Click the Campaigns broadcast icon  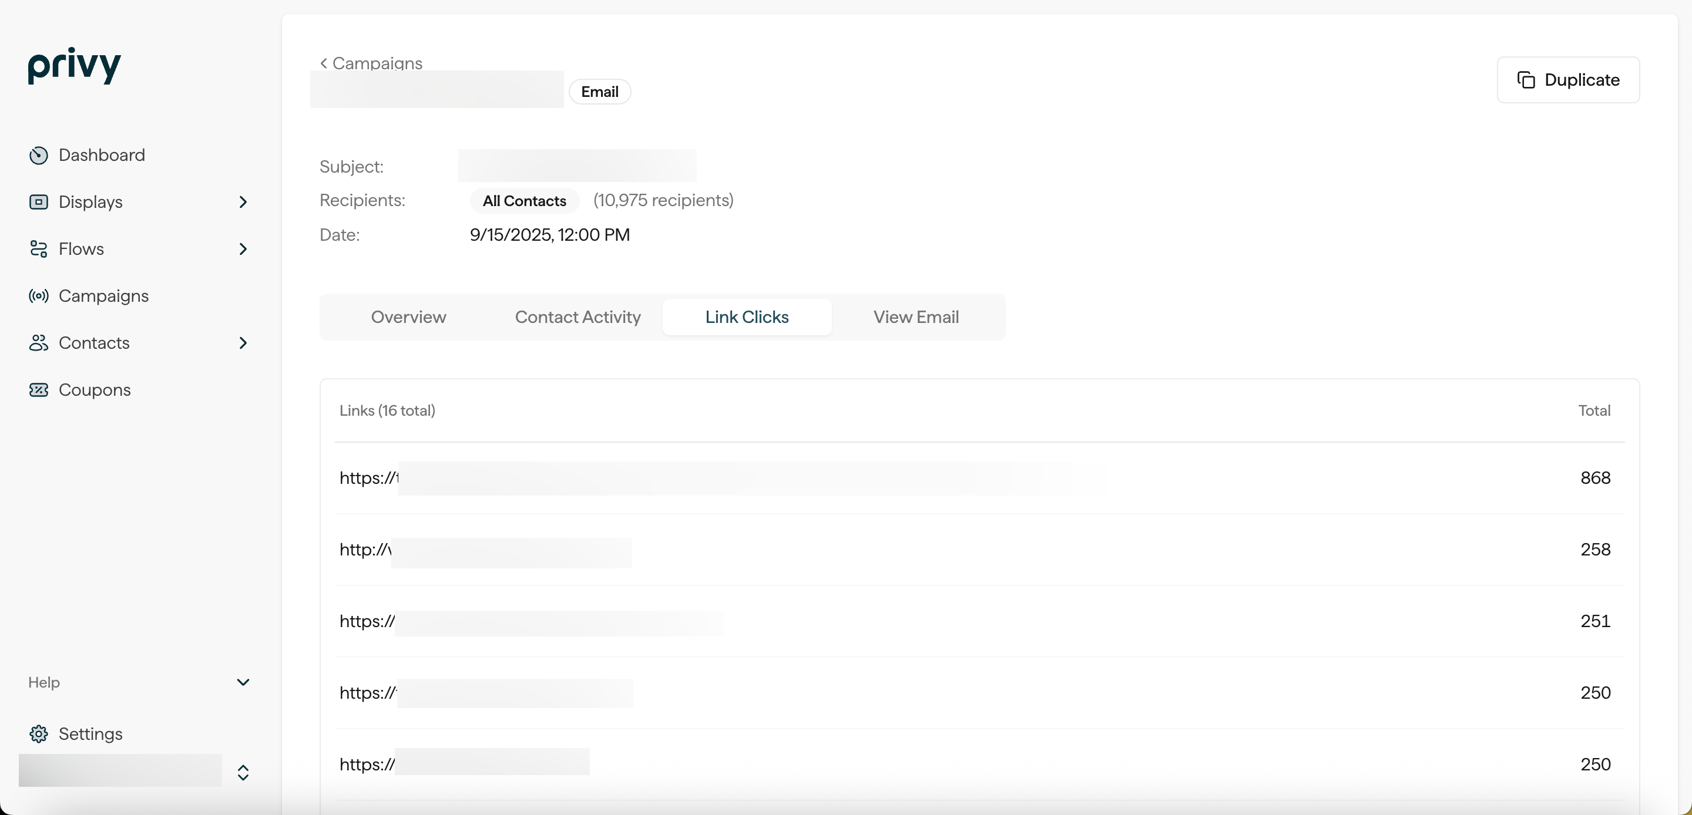click(x=39, y=296)
